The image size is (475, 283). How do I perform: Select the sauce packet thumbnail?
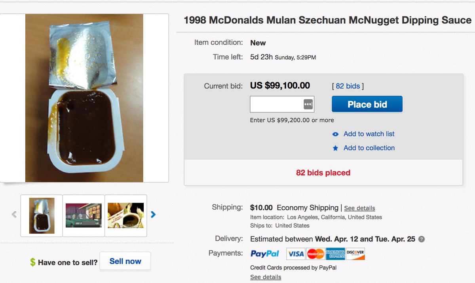(x=42, y=216)
